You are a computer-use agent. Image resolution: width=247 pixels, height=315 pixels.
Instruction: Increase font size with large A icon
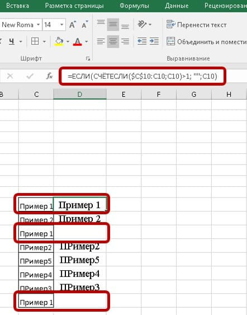coord(72,25)
